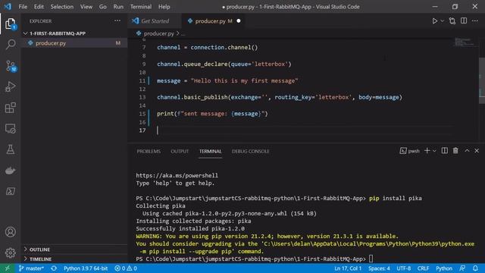Open the Explorer view in activity bar

(10, 24)
